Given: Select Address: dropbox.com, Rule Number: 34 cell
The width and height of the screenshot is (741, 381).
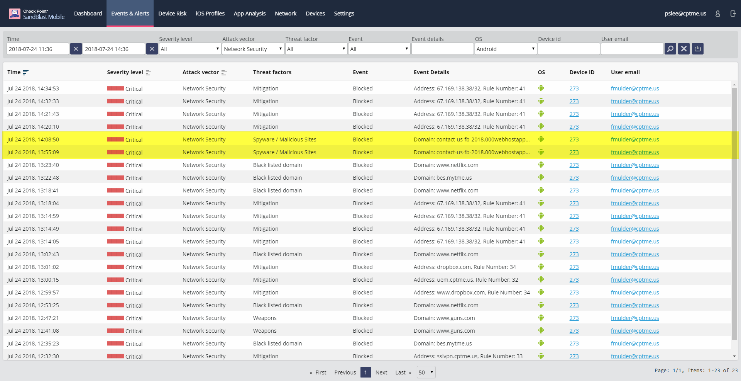Looking at the screenshot, I should [x=465, y=267].
